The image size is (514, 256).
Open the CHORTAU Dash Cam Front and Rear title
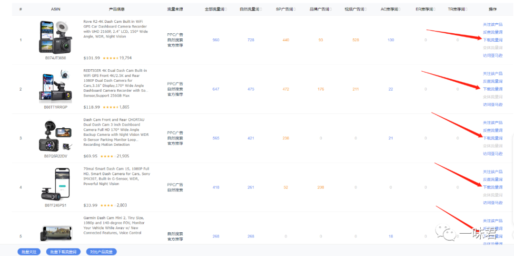(x=116, y=132)
